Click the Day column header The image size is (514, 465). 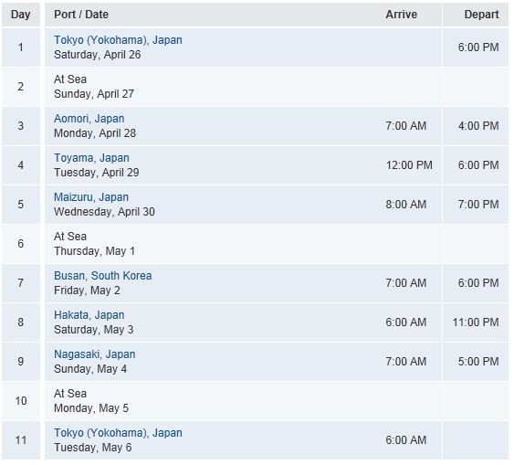(x=21, y=15)
